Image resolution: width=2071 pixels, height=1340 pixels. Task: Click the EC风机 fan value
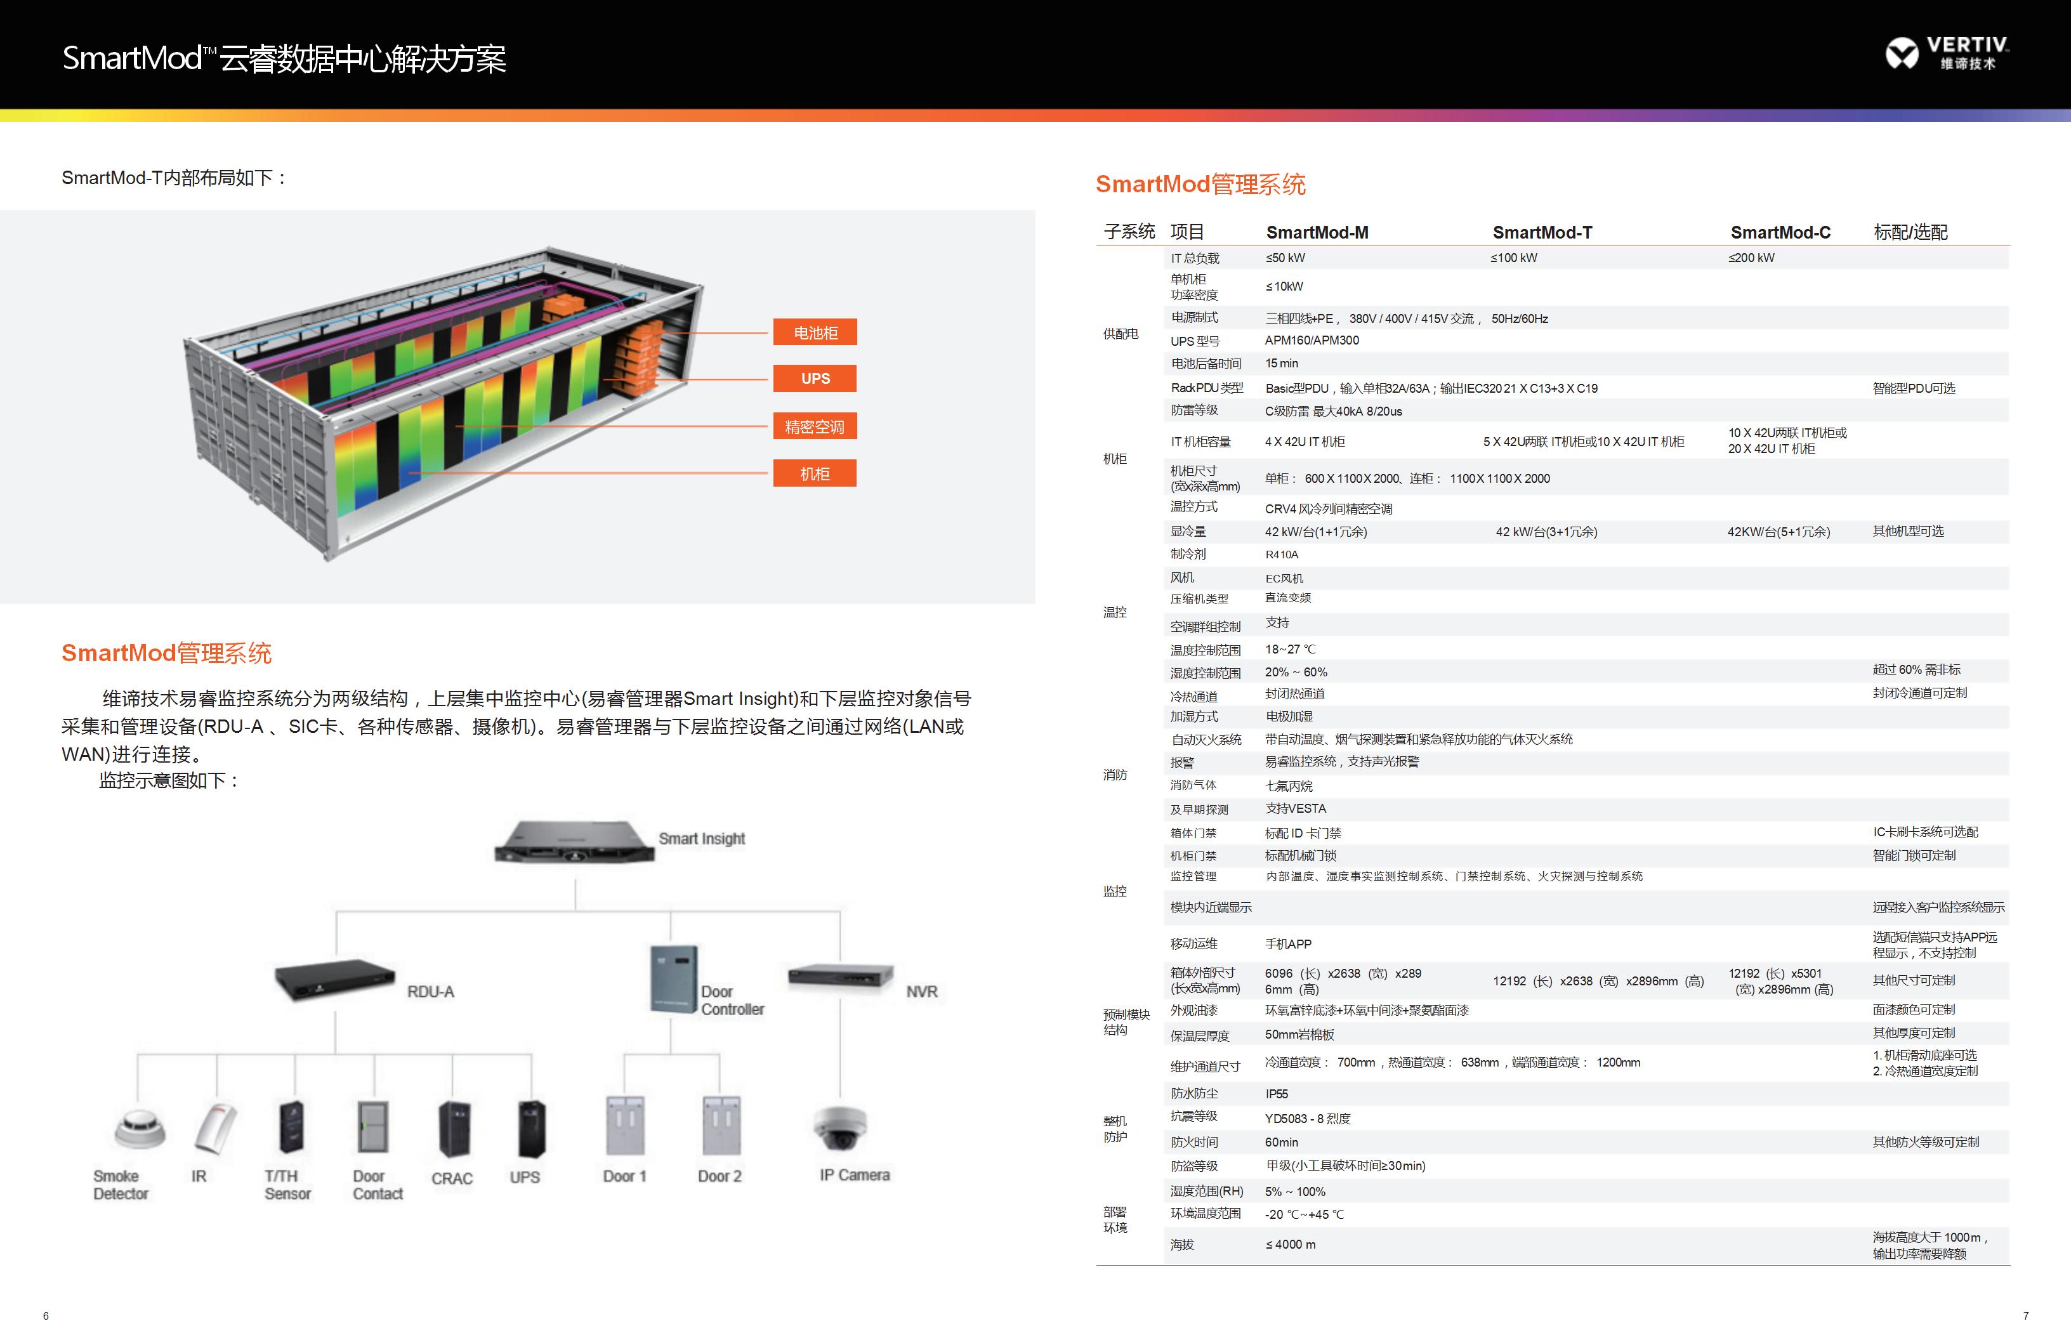1284,578
